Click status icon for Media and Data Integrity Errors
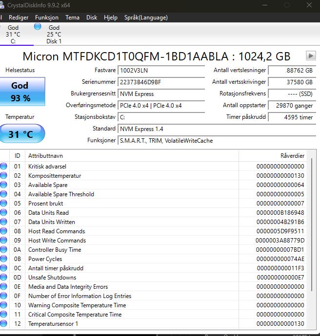This screenshot has height=336, width=320. (x=3, y=286)
